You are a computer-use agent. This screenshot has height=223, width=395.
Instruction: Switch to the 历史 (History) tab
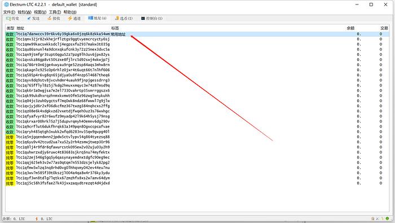pyautogui.click(x=12, y=19)
